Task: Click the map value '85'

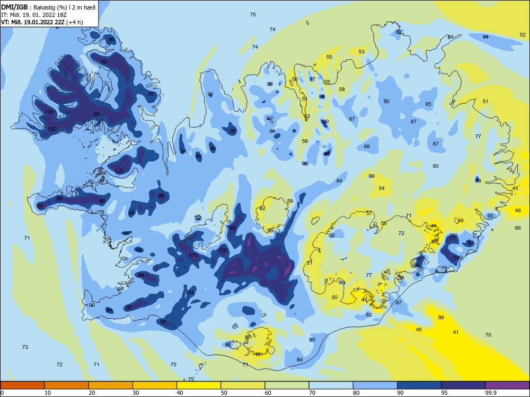Action: pyautogui.click(x=428, y=104)
